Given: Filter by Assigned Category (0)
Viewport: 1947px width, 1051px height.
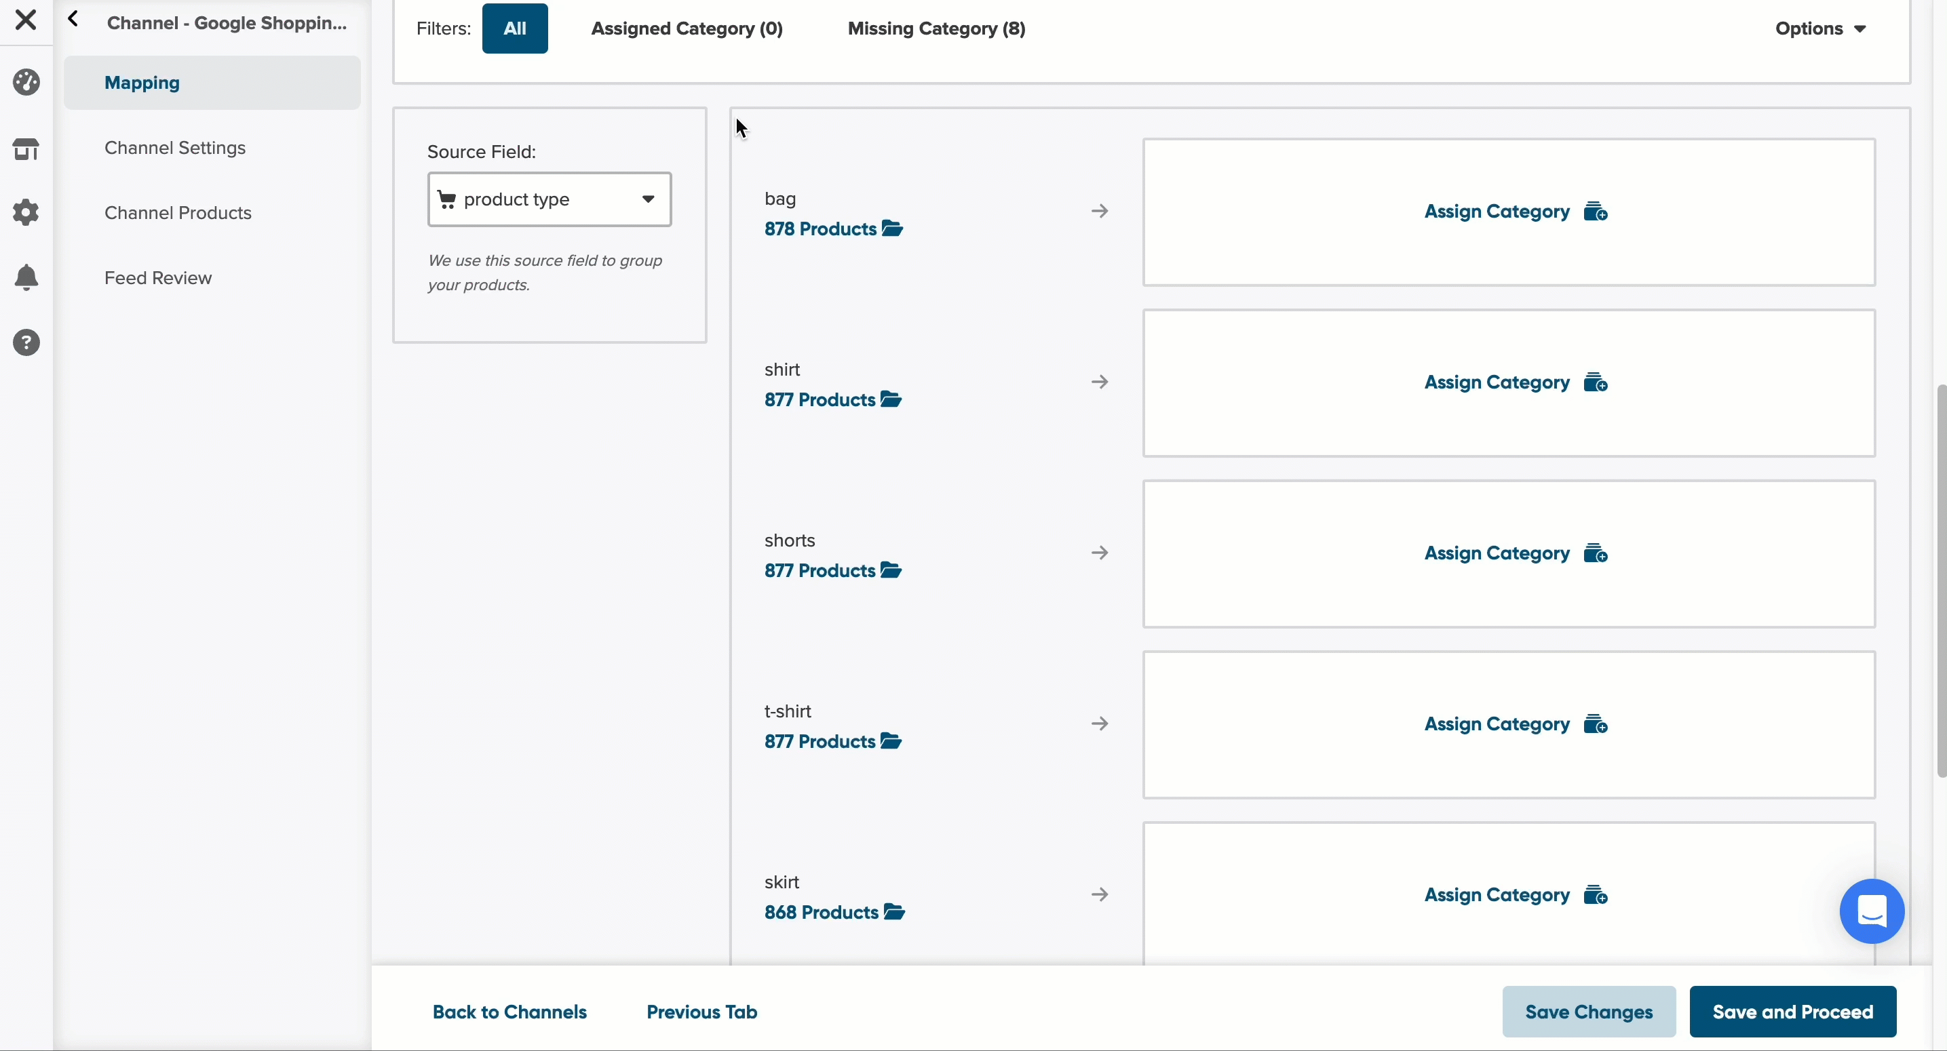Looking at the screenshot, I should point(687,28).
